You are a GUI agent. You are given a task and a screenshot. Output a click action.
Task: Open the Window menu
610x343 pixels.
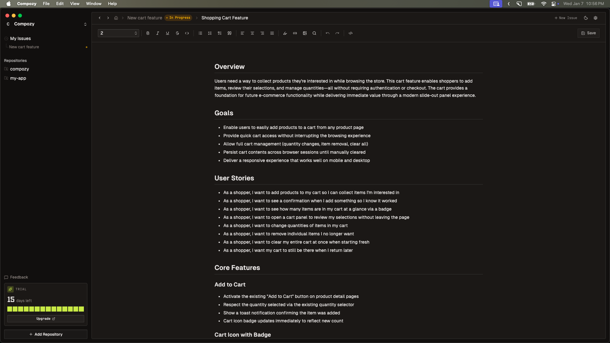point(93,3)
